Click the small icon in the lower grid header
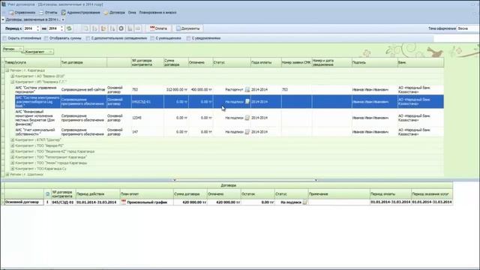This screenshot has width=480, height=270. coord(47,194)
